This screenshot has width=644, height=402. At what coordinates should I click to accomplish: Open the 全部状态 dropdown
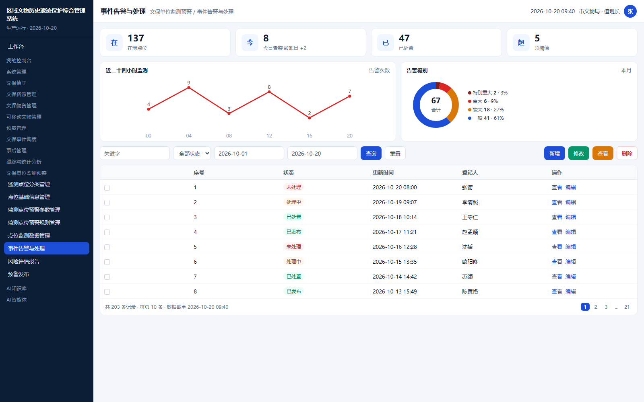[192, 153]
